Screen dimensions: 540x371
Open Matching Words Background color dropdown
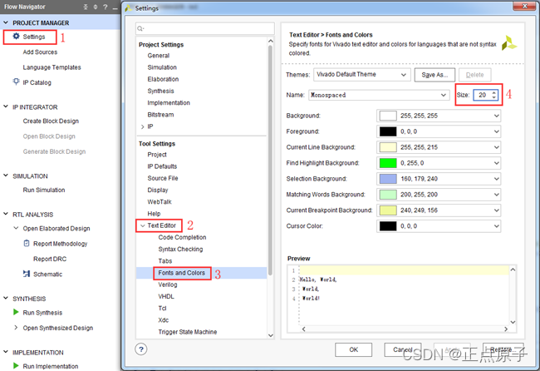(x=439, y=195)
